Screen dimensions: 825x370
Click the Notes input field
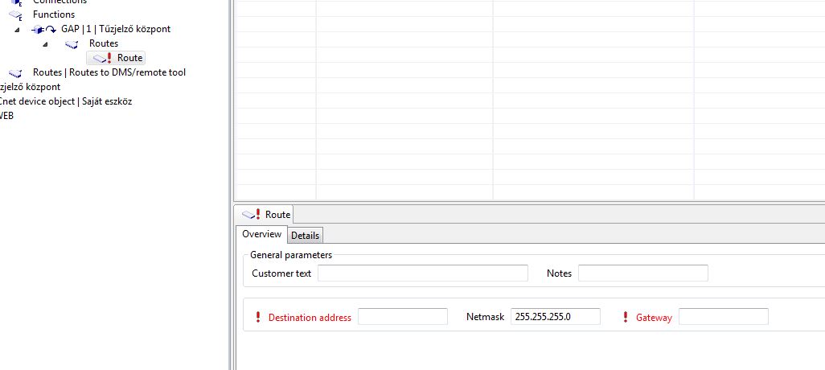[642, 273]
